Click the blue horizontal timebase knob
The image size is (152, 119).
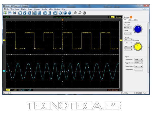(138, 29)
